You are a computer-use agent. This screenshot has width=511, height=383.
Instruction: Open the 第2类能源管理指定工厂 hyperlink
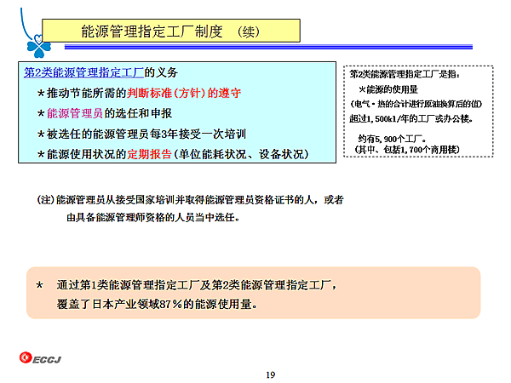click(x=83, y=72)
